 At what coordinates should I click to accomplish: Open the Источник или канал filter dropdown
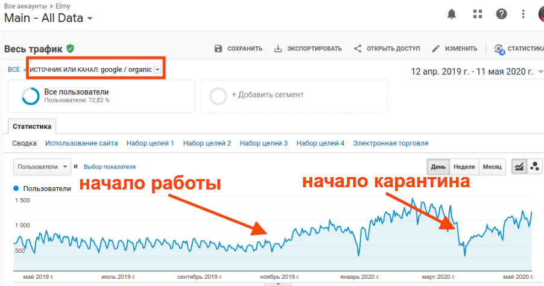coord(157,70)
